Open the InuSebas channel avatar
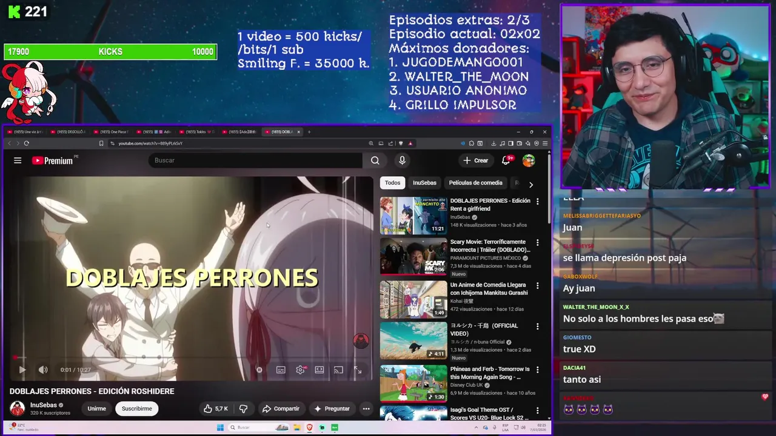The image size is (776, 436). (x=17, y=408)
